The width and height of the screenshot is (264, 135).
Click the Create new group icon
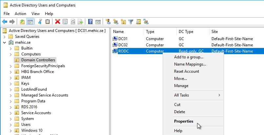116,22
